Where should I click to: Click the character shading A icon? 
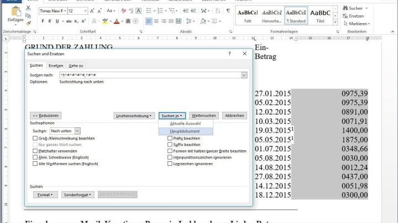tap(128, 21)
